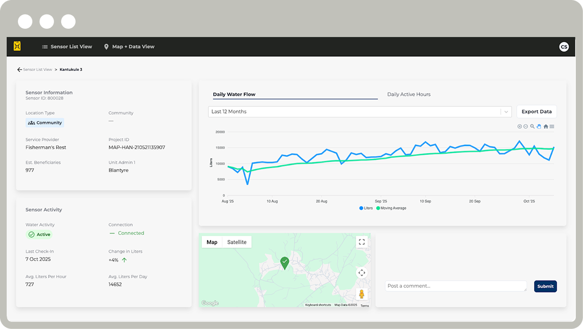Viewport: 583px width, 329px height.
Task: Open Map + Data View
Action: click(129, 47)
